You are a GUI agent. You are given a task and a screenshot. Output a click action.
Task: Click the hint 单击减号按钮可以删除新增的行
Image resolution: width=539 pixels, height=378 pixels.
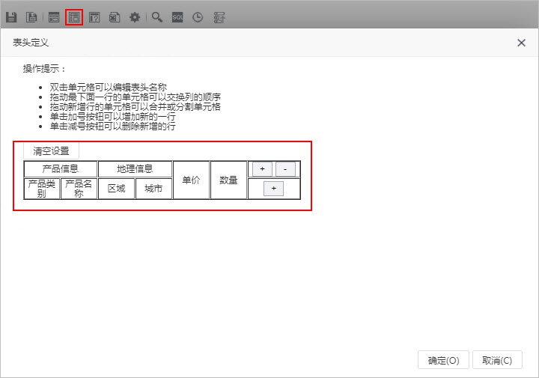[113, 126]
